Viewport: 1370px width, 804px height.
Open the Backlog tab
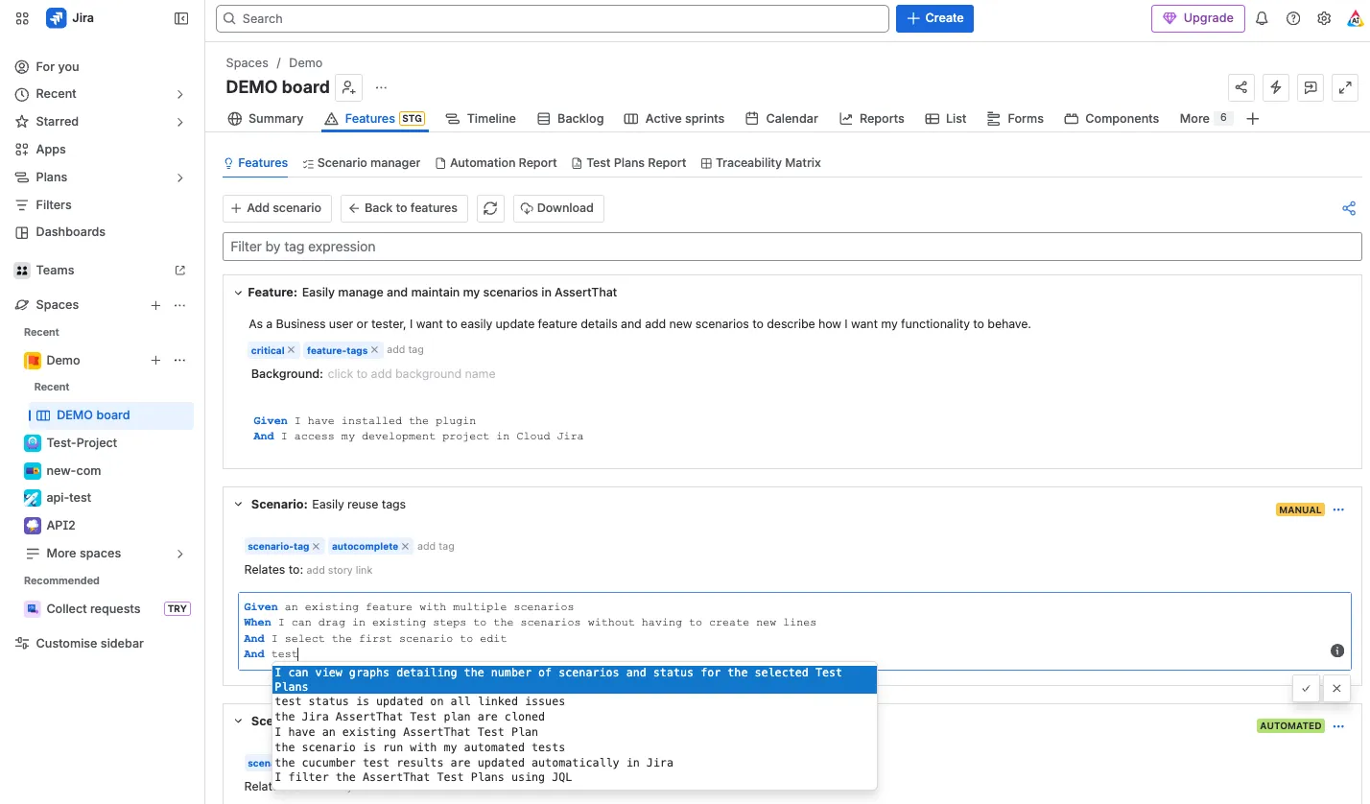(570, 118)
